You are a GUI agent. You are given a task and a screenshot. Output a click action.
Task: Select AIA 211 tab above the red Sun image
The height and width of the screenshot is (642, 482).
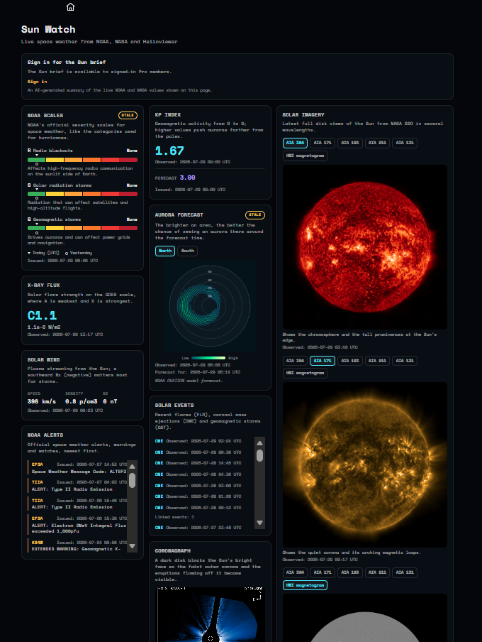tap(377, 143)
